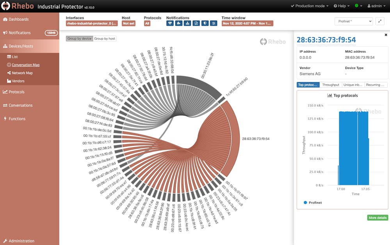Click the bar chart icon beside Top protocols
Image resolution: width=390 pixels, height=245 pixels.
tap(329, 95)
